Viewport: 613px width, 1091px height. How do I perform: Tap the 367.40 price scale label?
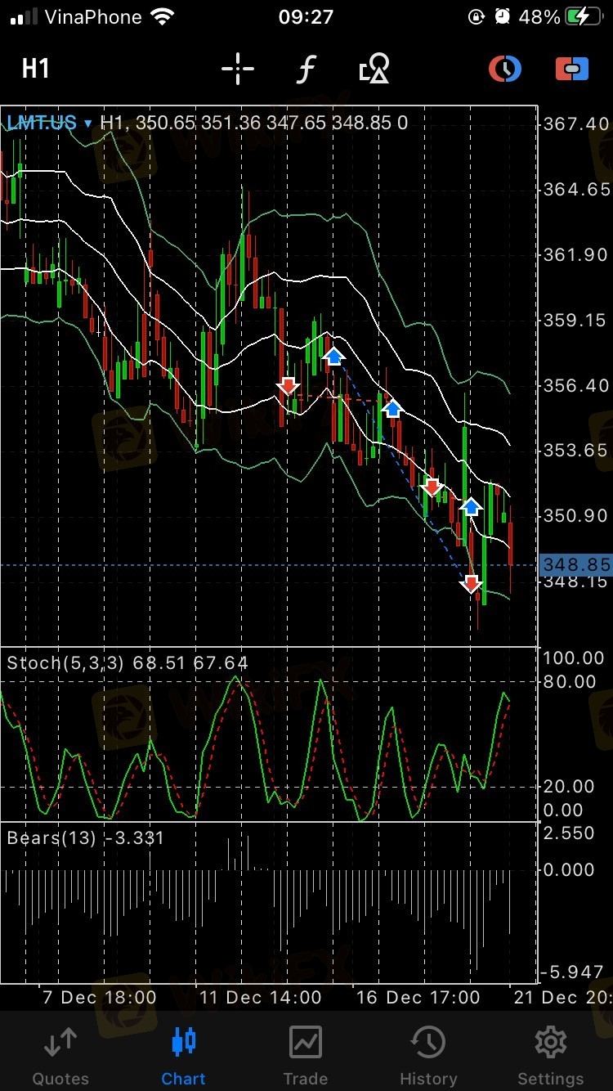[x=576, y=123]
